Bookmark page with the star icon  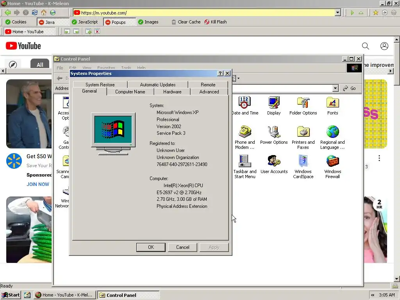(375, 12)
